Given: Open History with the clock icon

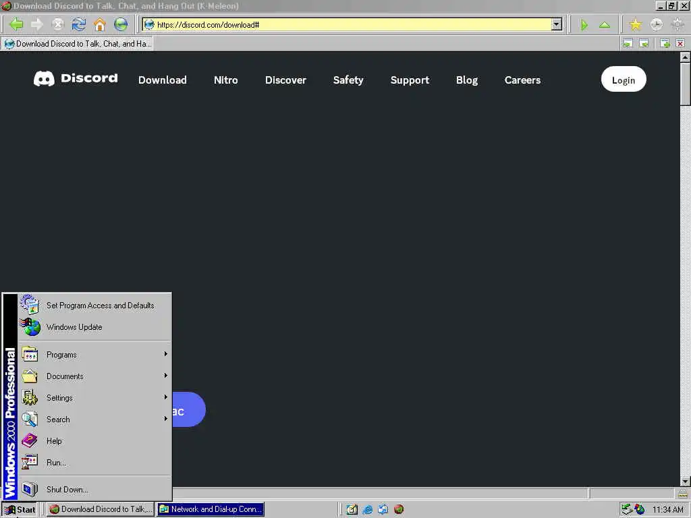Looking at the screenshot, I should point(656,24).
